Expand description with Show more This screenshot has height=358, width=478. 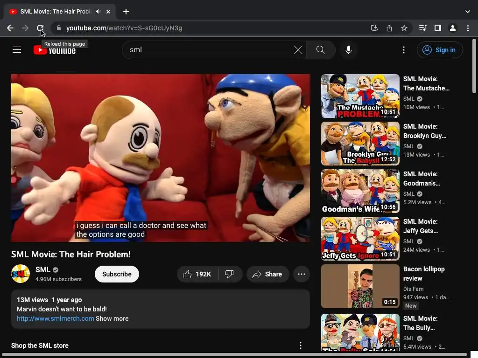click(x=112, y=318)
